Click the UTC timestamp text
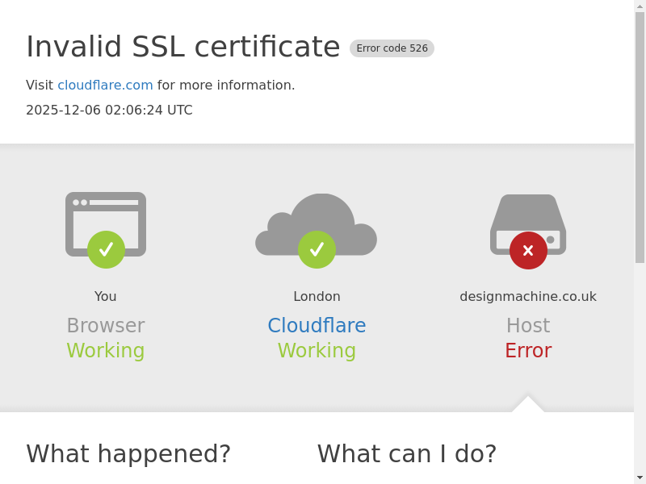 (109, 111)
